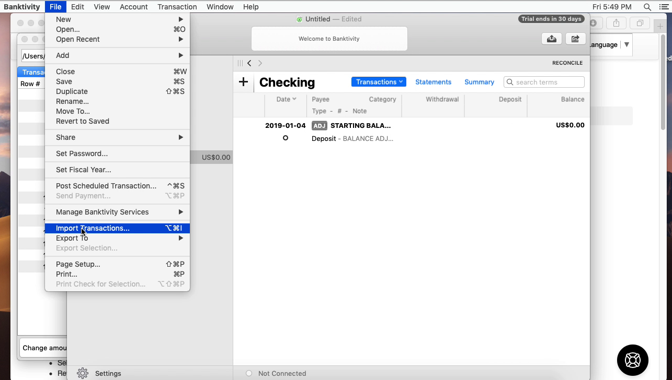Click the add transaction plus icon

tap(243, 81)
